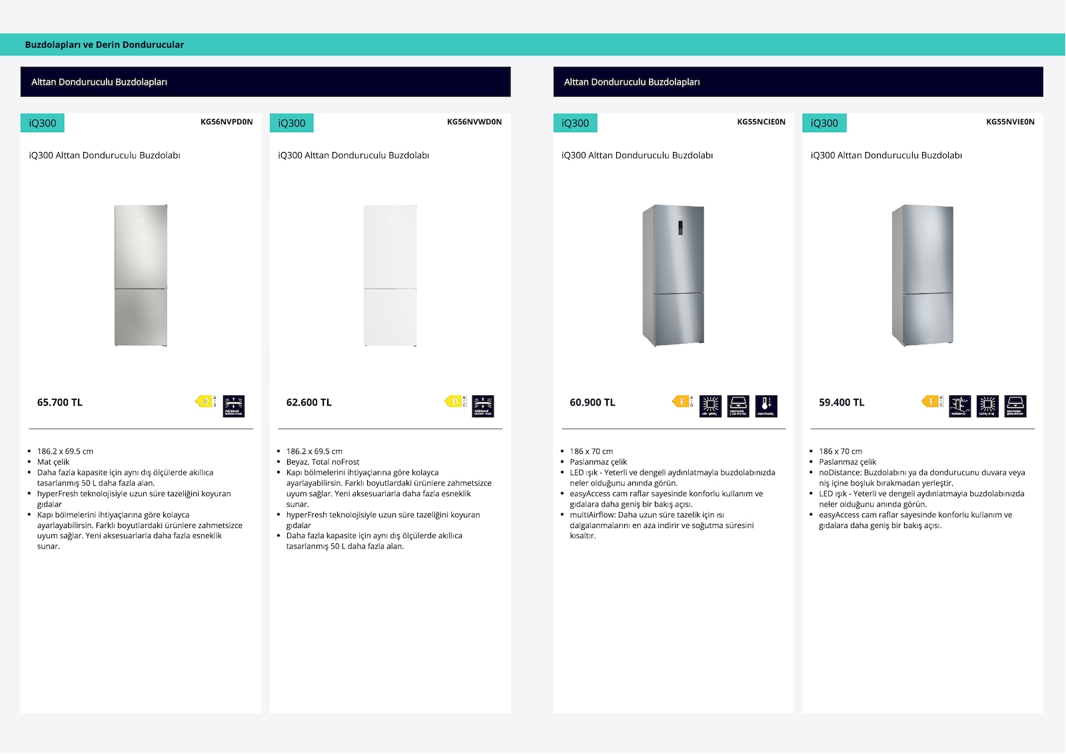Click the superCooling thermometer icon

point(767,406)
